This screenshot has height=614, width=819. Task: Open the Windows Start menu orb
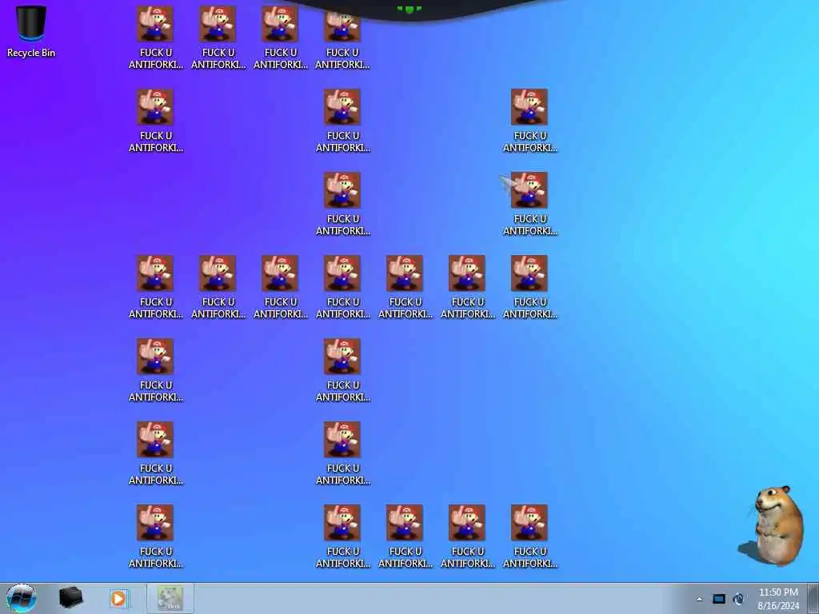[22, 598]
